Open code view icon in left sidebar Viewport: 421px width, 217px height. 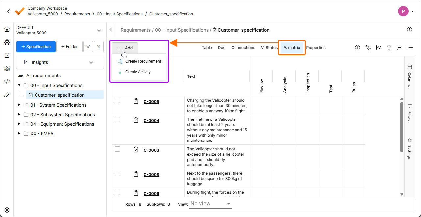7,81
